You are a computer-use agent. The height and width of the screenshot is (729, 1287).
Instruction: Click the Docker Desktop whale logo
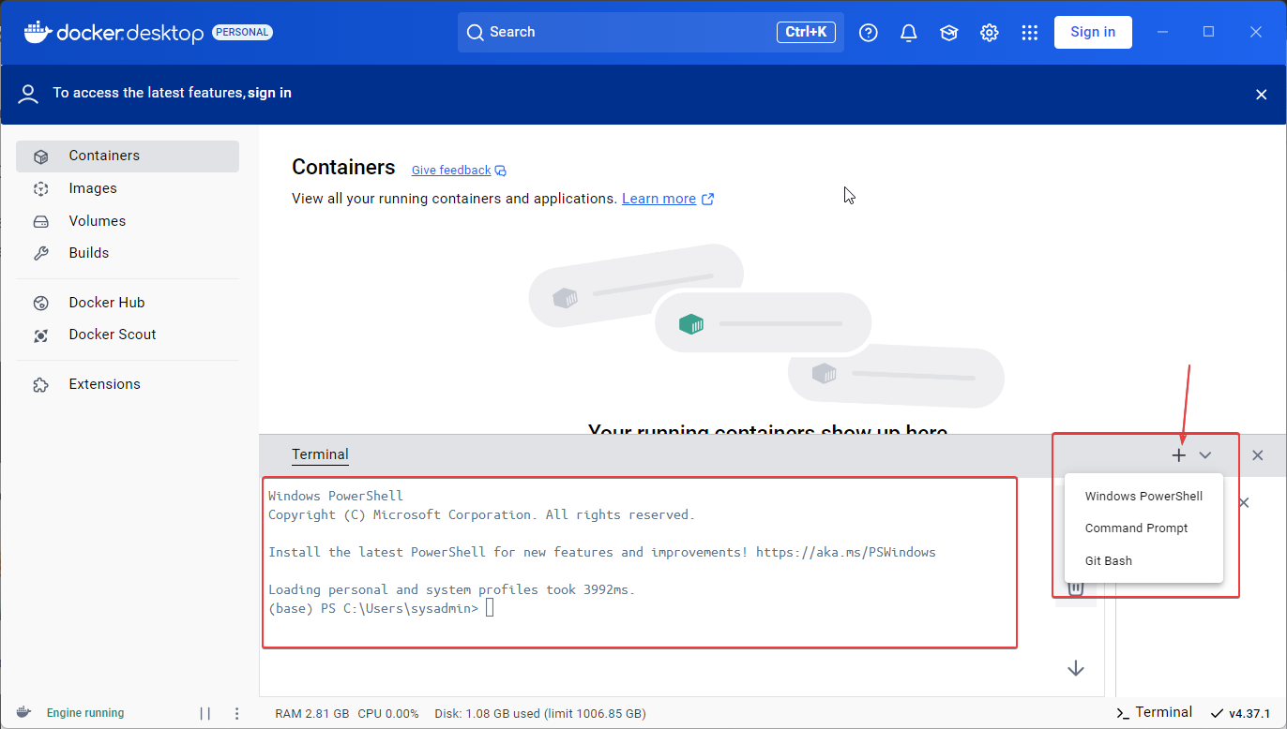(37, 32)
